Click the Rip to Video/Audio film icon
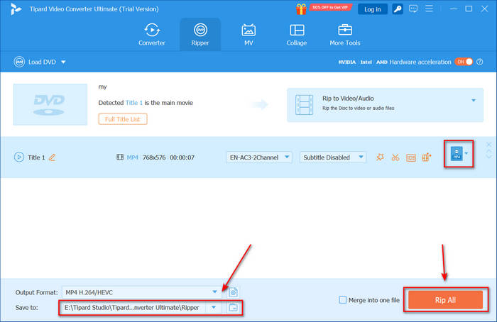 (x=304, y=104)
